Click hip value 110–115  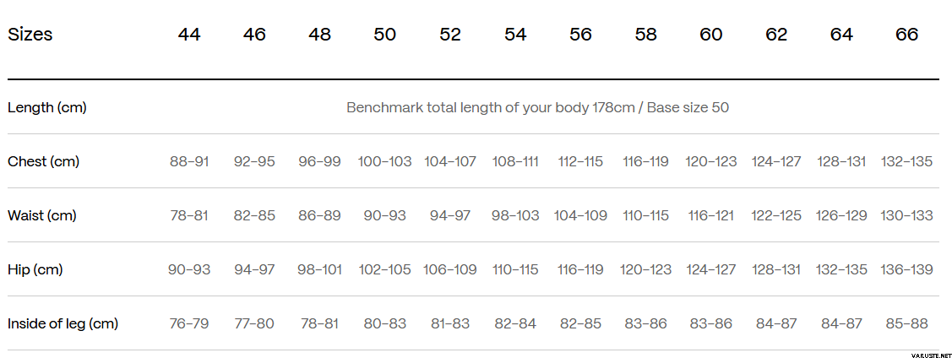tap(515, 269)
